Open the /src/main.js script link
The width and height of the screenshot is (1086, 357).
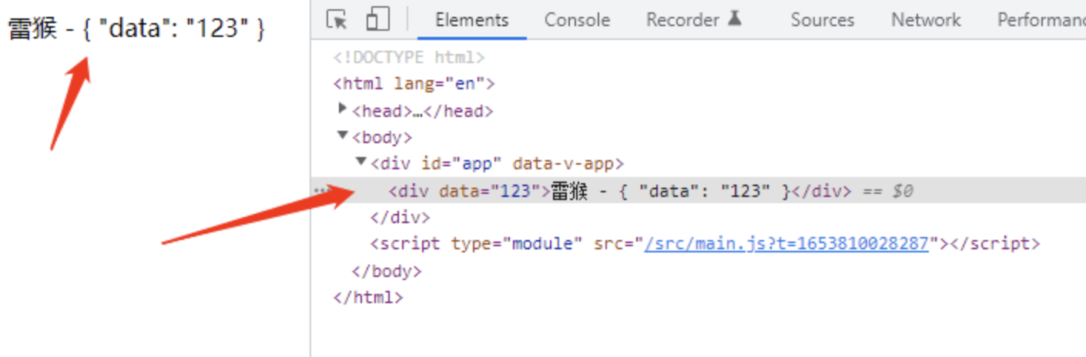click(786, 244)
